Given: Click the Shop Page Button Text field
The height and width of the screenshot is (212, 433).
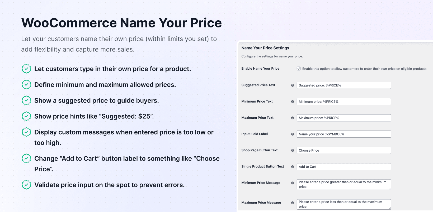Looking at the screenshot, I should tap(344, 151).
